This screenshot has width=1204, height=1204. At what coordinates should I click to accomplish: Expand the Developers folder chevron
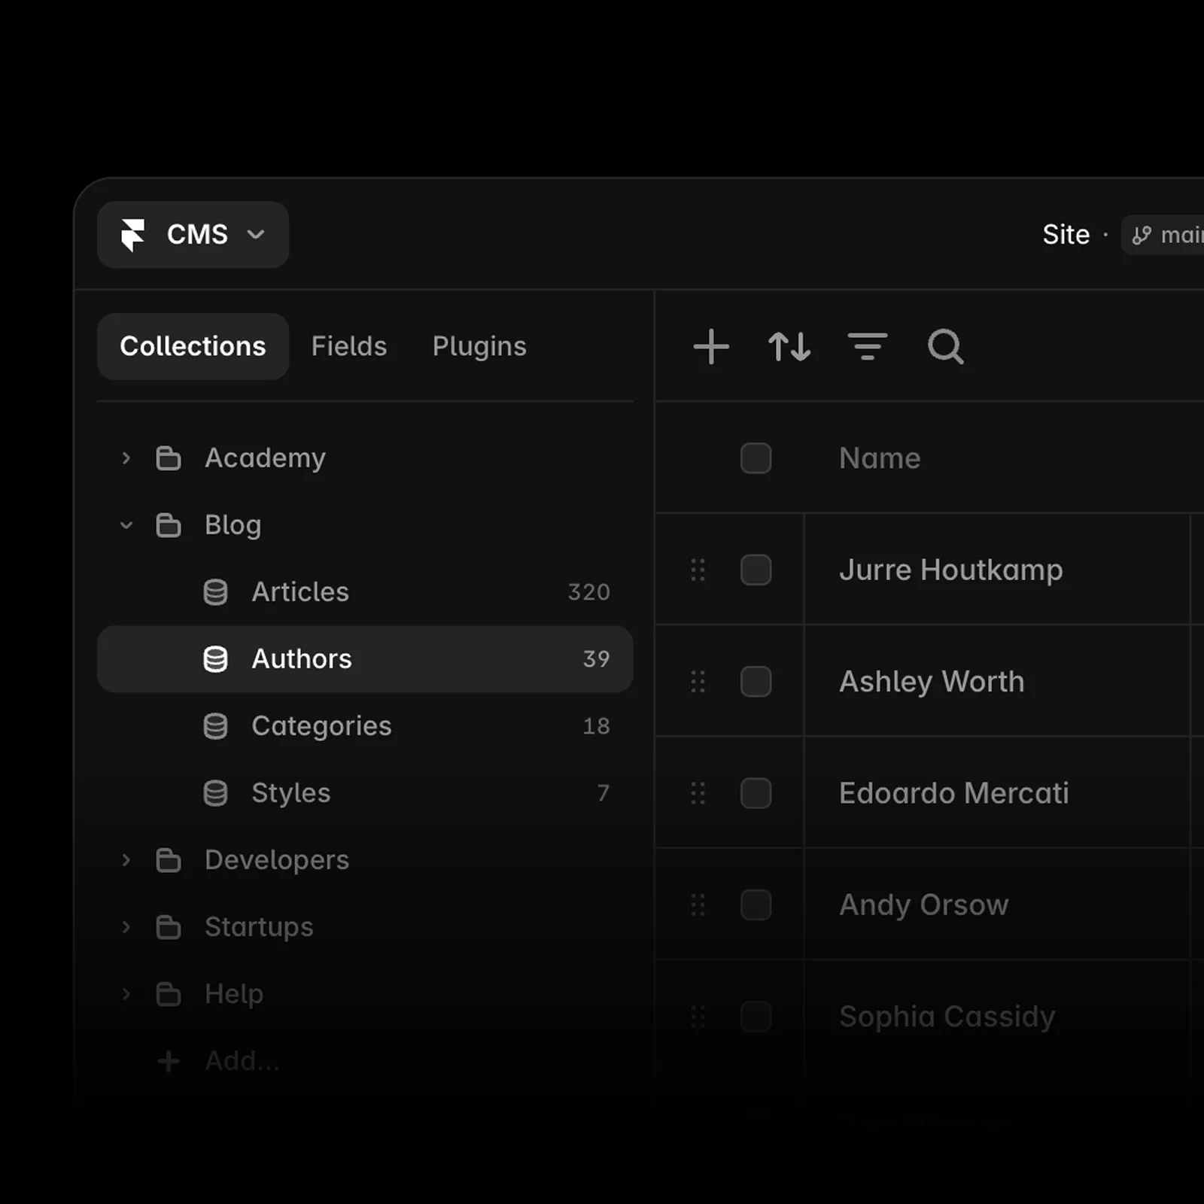tap(126, 859)
